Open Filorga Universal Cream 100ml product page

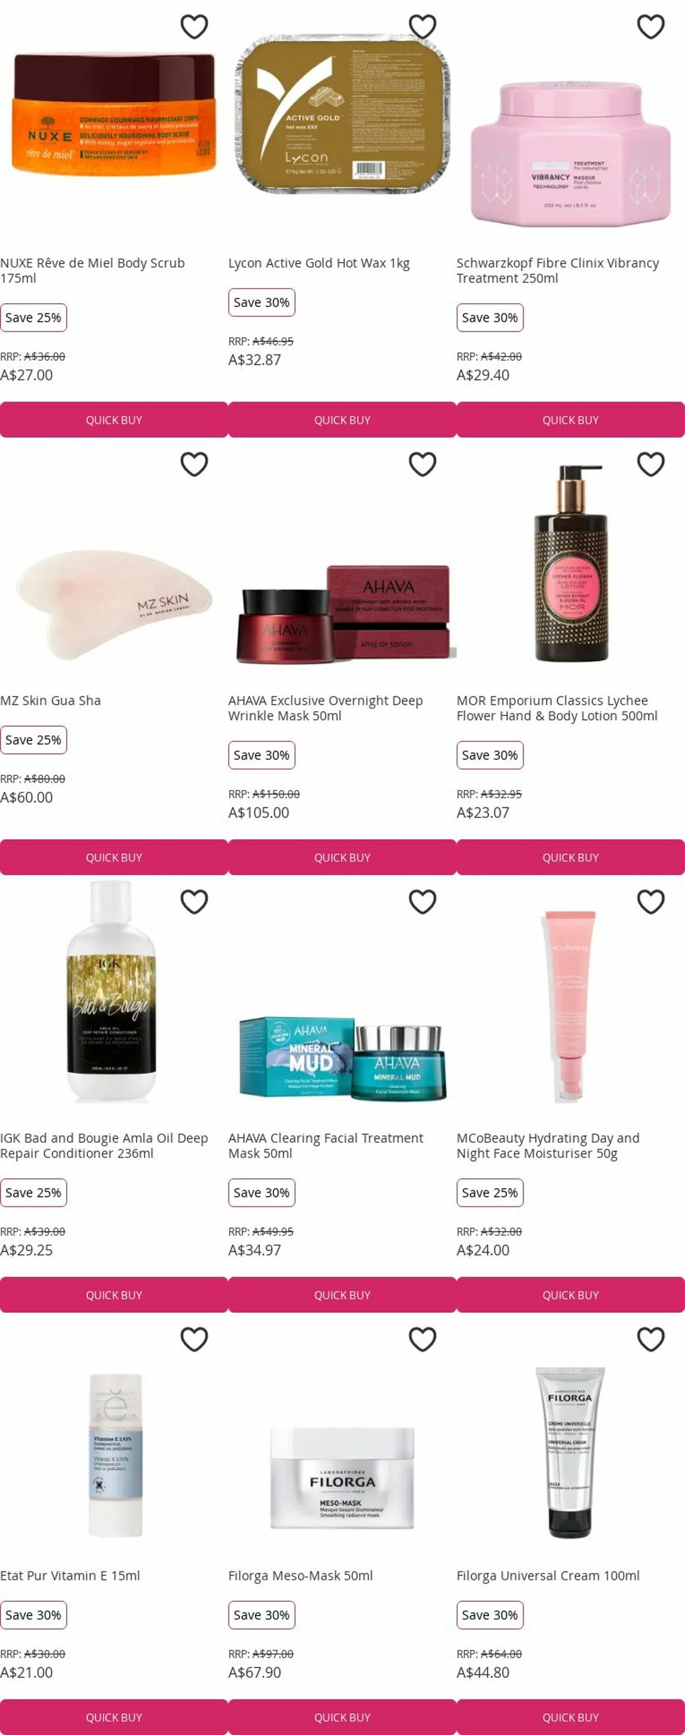[x=548, y=1575]
